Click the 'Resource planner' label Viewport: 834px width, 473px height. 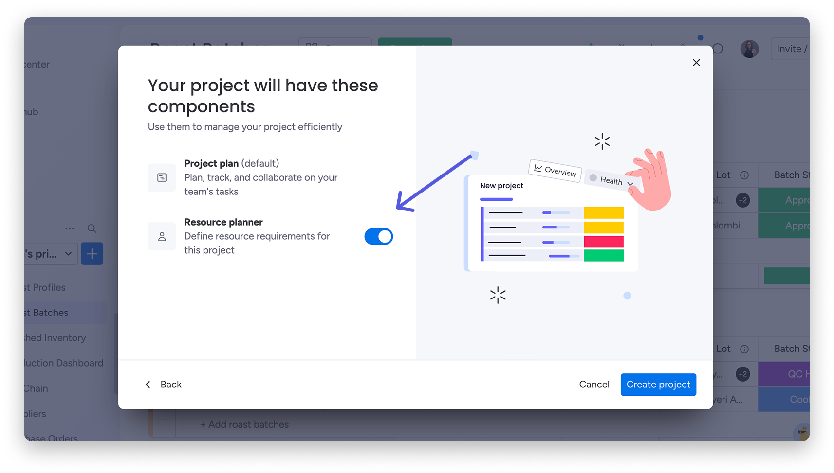click(x=223, y=222)
